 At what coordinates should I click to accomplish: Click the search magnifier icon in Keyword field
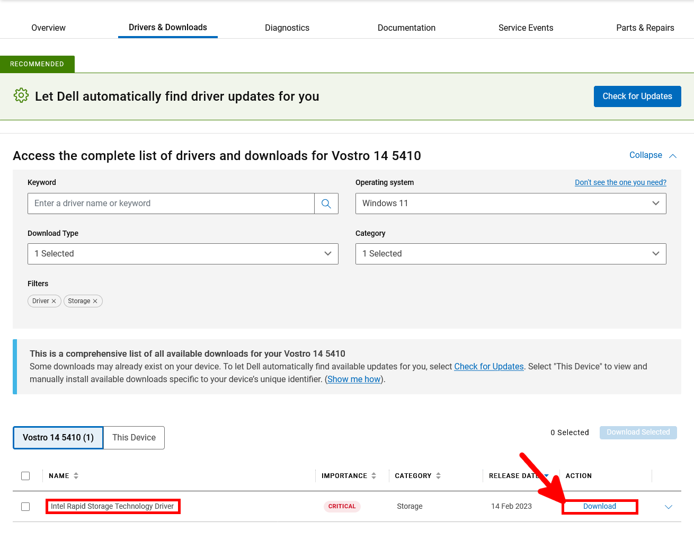(326, 204)
